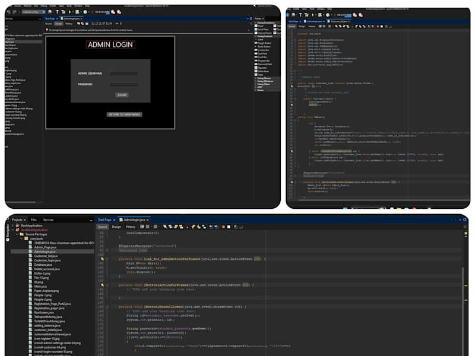Collapse the com.bank package node
Viewport: 475px width, 356px height.
21,239
